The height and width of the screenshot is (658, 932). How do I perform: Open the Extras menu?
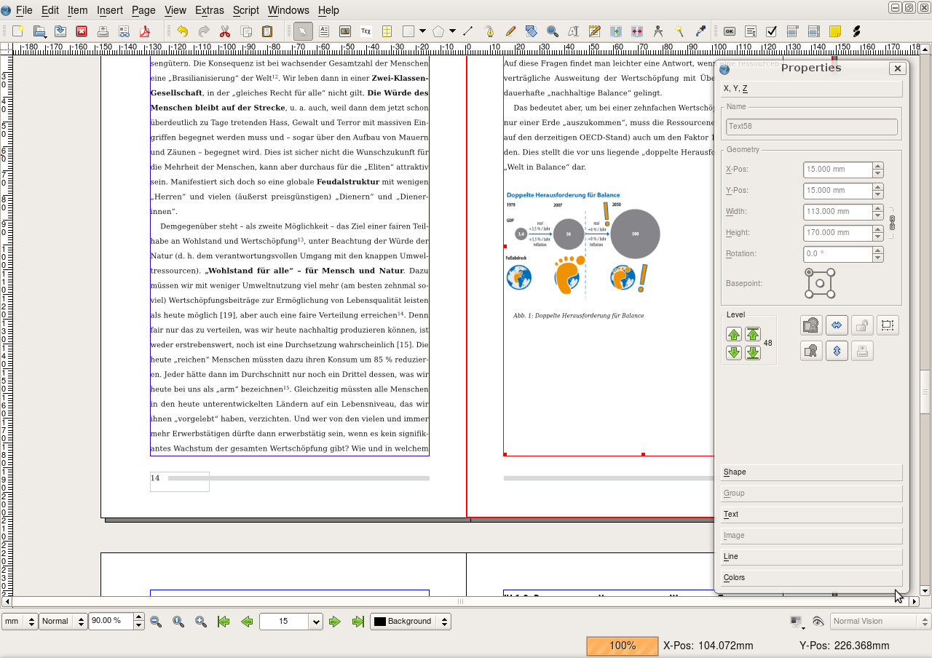210,10
